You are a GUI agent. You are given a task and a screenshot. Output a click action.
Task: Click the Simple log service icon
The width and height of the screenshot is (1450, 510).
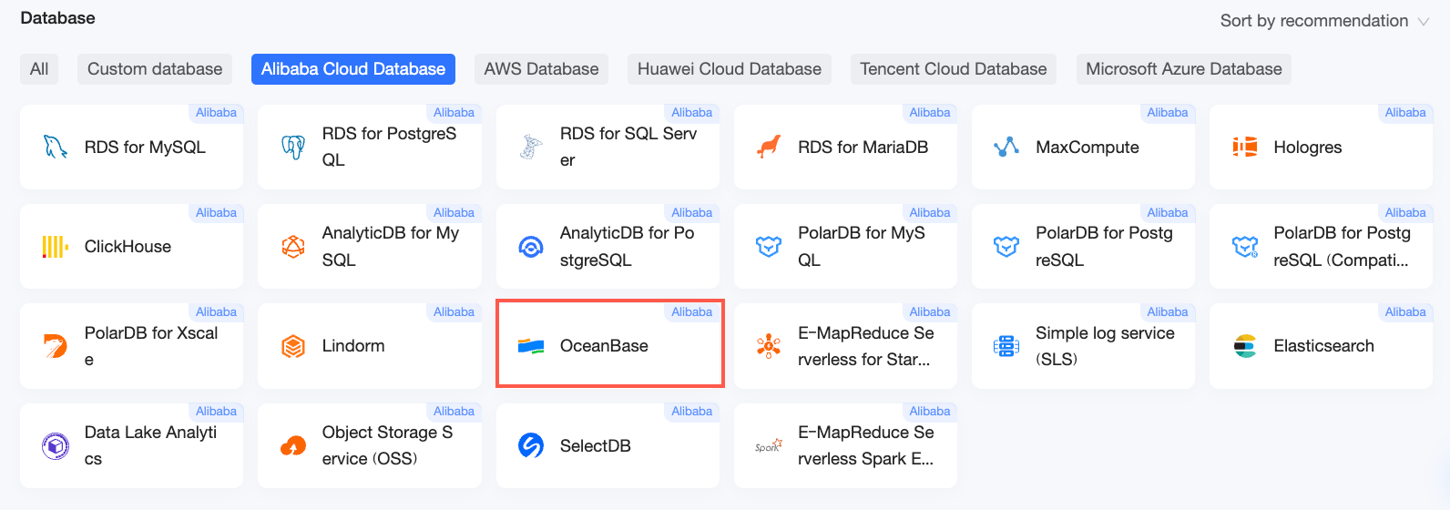(x=1006, y=346)
